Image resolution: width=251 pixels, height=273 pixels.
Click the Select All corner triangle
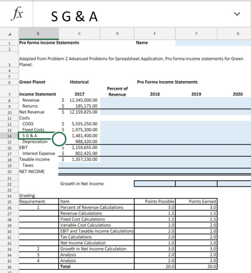9,34
